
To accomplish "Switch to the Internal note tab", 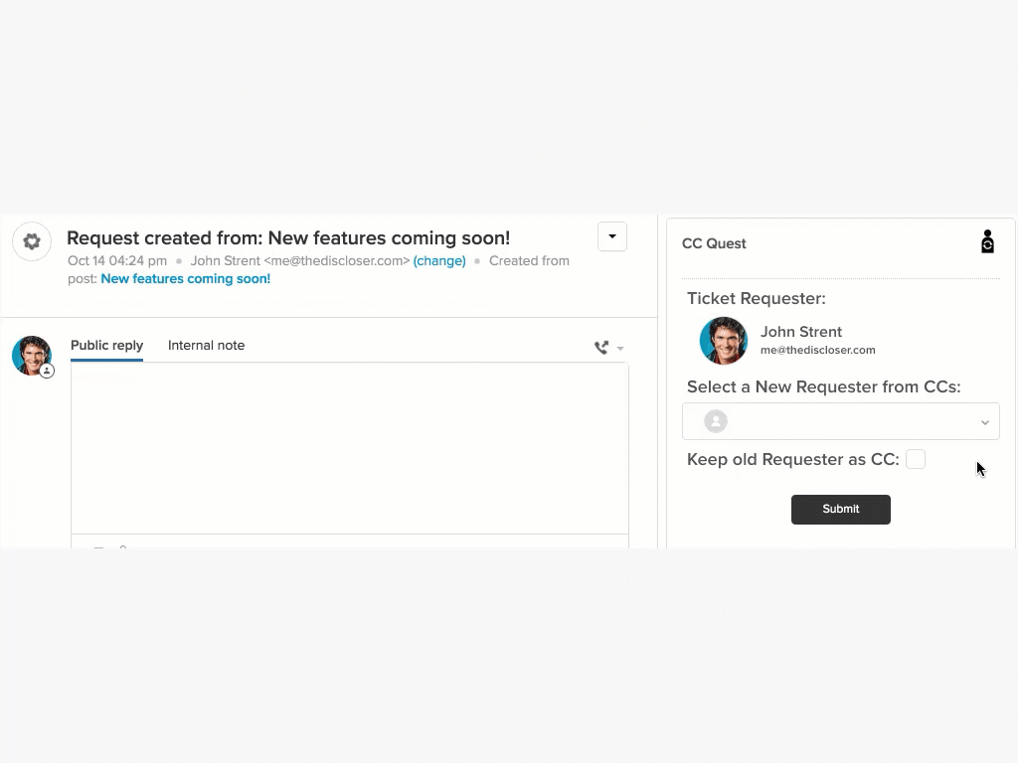I will tap(207, 345).
